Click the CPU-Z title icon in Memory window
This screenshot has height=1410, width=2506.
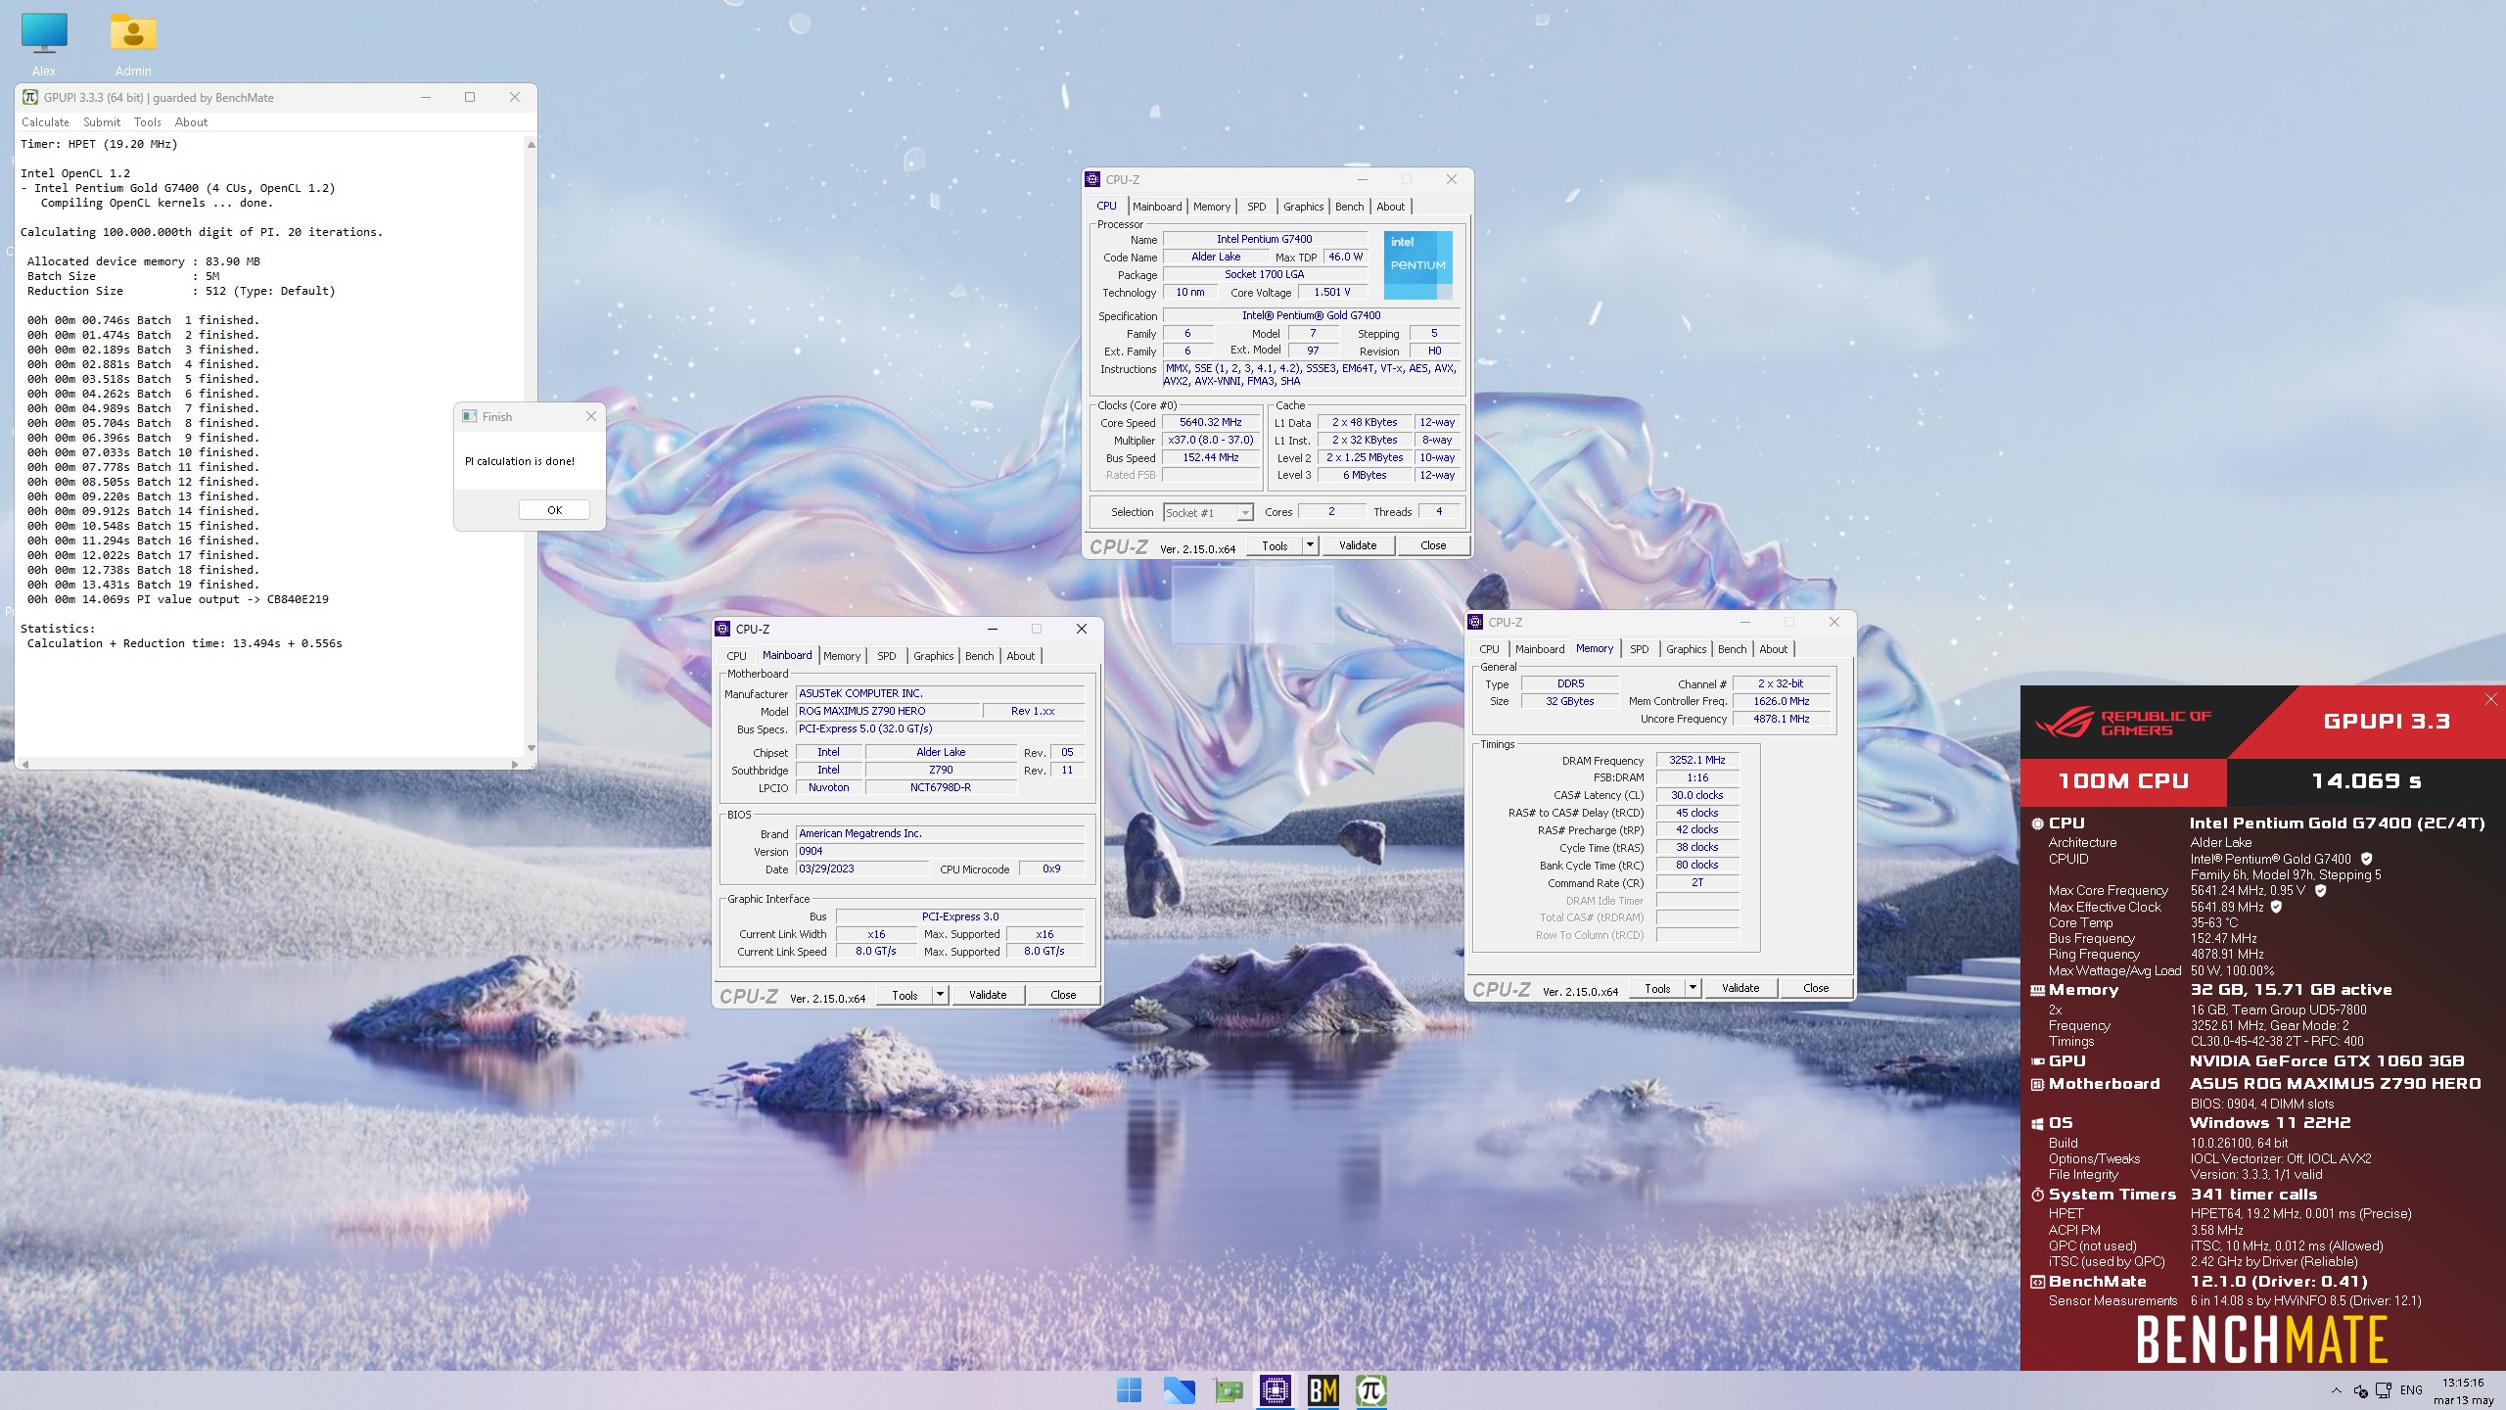click(1475, 622)
